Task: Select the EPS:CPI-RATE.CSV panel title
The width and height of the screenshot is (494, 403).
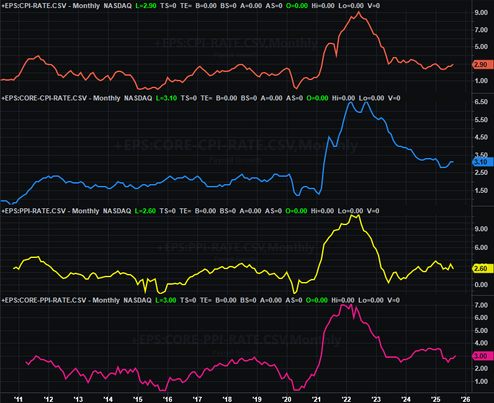Action: point(45,5)
